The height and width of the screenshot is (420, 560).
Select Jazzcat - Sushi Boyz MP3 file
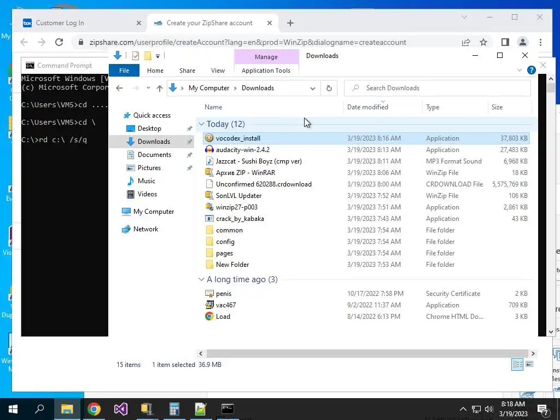pyautogui.click(x=259, y=161)
